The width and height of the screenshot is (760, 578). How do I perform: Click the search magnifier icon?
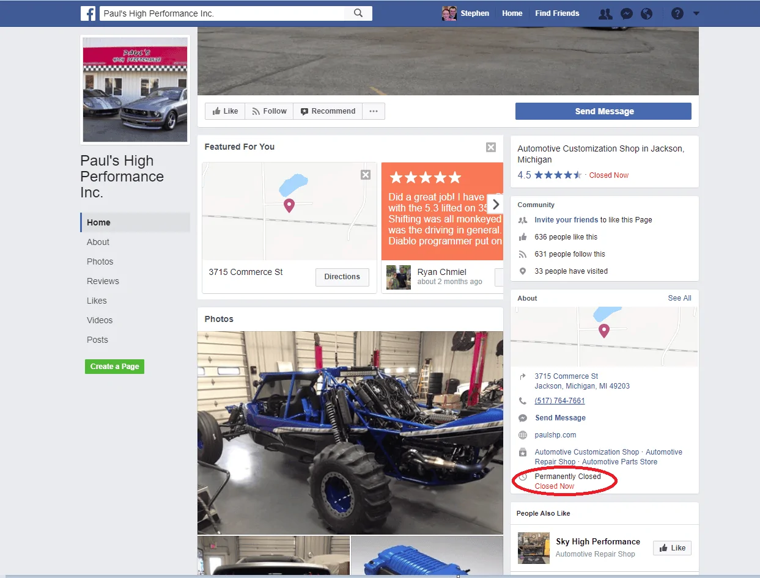coord(359,13)
